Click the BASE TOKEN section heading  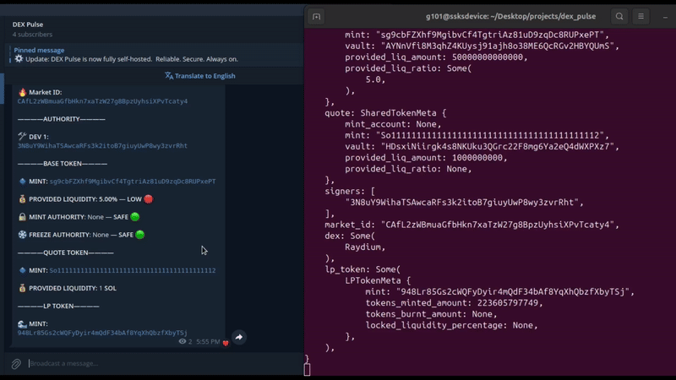[x=63, y=164]
